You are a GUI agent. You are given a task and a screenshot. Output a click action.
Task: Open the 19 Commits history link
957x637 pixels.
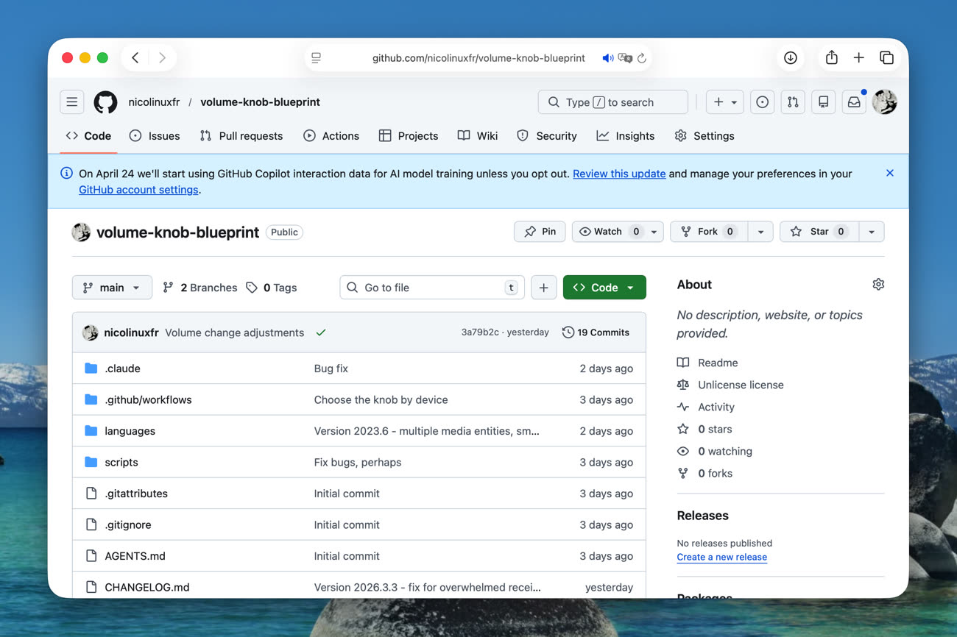596,332
